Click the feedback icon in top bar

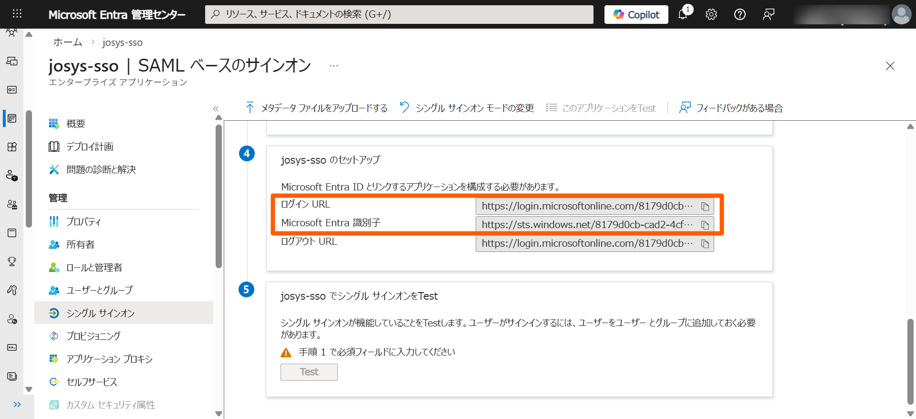click(768, 14)
